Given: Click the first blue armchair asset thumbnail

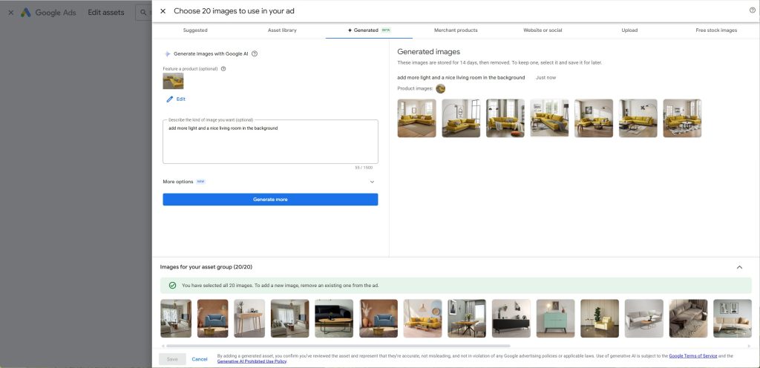Looking at the screenshot, I should (213, 318).
